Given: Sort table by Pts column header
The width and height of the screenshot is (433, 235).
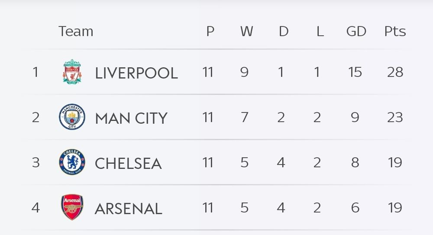Looking at the screenshot, I should [x=395, y=32].
